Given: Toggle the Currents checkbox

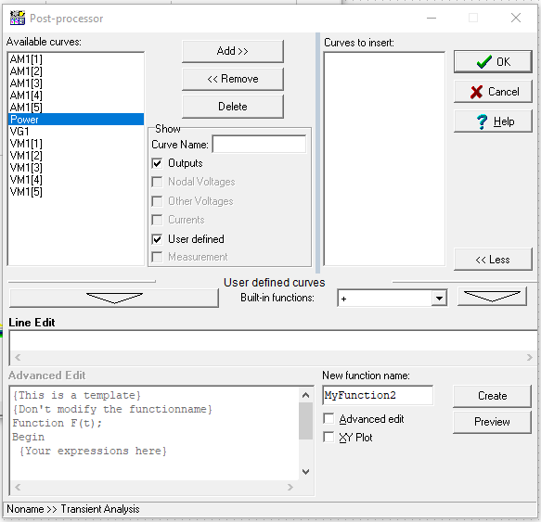Looking at the screenshot, I should click(158, 220).
